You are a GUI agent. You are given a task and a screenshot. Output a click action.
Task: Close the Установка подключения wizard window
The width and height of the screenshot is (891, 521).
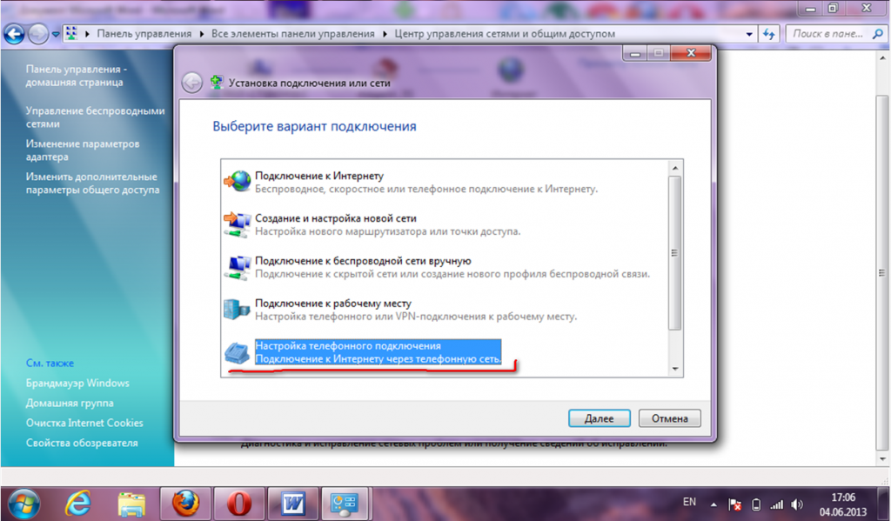tap(691, 53)
